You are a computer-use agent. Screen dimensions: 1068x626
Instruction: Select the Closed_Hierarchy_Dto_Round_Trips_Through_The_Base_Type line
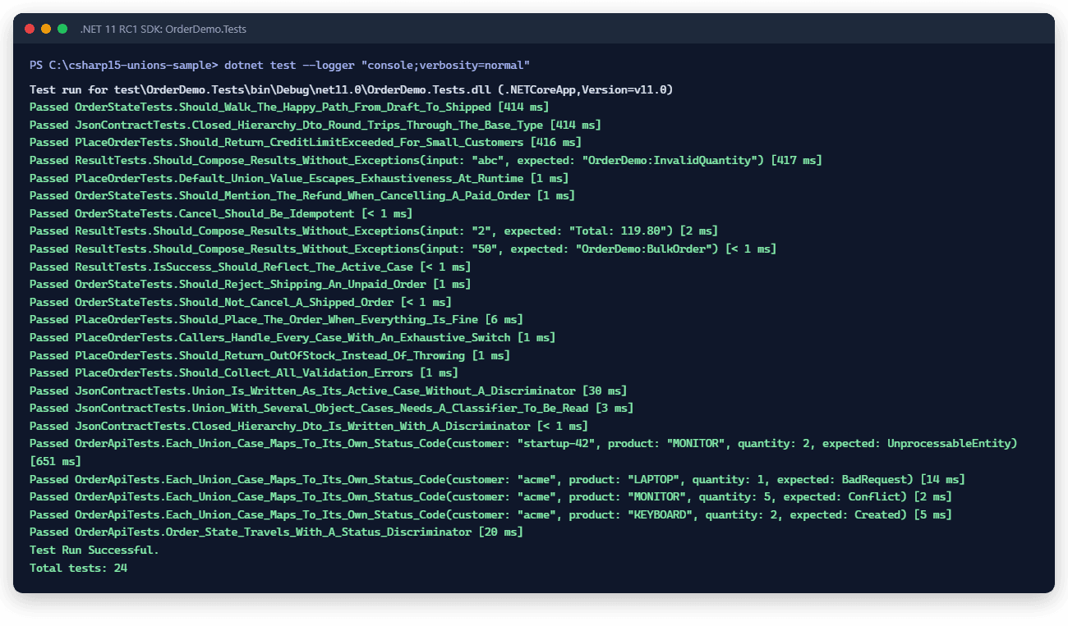pyautogui.click(x=315, y=125)
